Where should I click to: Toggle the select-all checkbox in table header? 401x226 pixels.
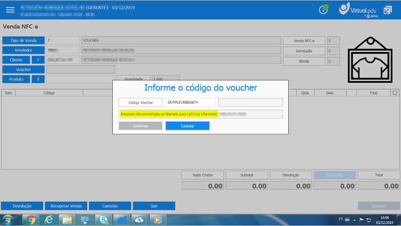[395, 93]
